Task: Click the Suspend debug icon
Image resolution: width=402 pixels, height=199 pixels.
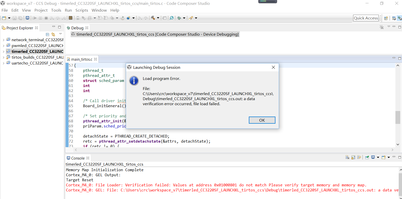Action: pos(41,18)
